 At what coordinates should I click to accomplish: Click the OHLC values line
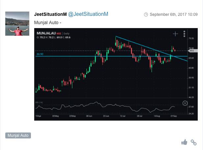coord(54,37)
